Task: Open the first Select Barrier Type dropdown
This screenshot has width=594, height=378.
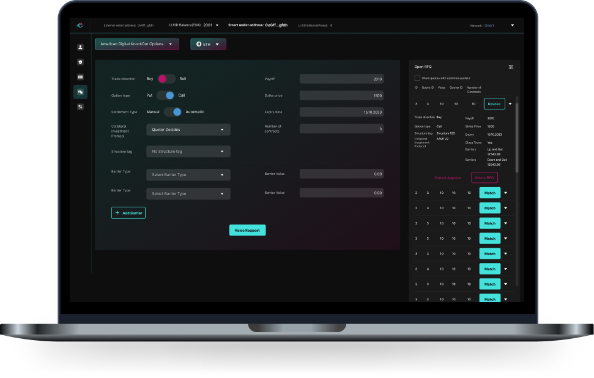Action: (188, 174)
